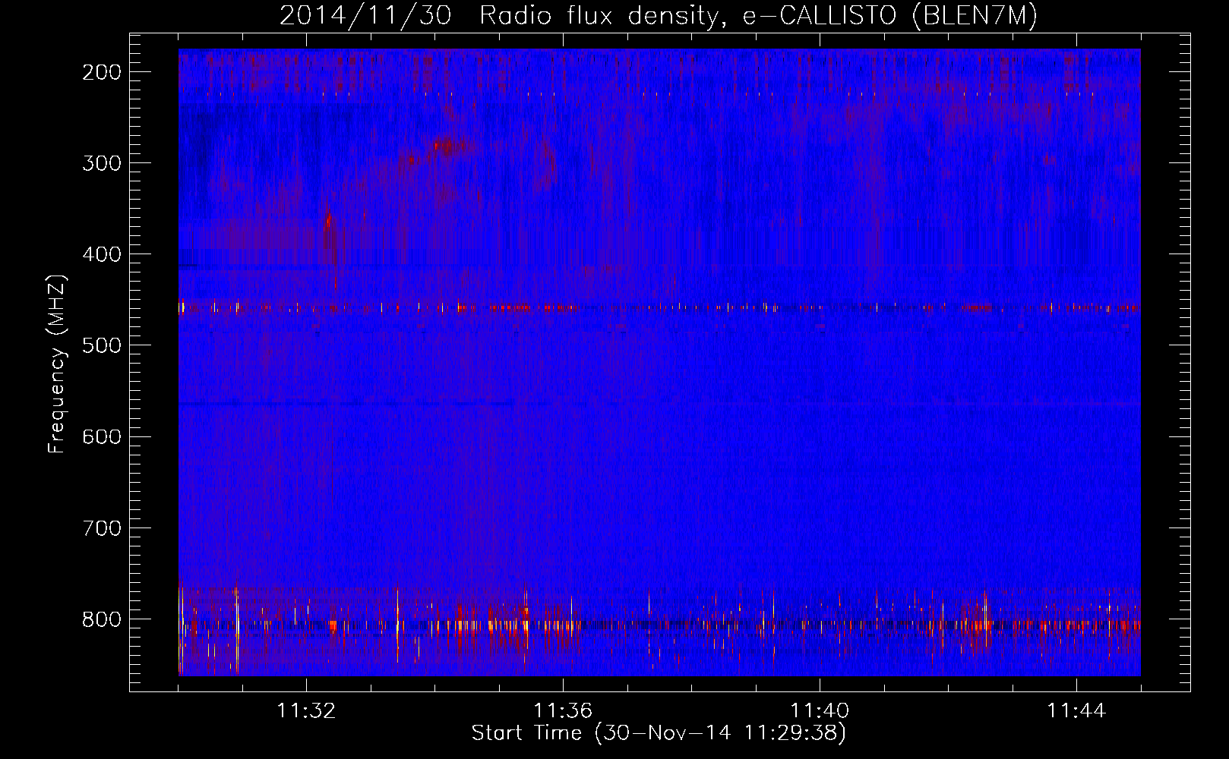1229x759 pixels.
Task: Click the plot title '2014/11/30 Radio flux density, e-CALLISTO (BLEN7M)'
Action: coord(659,15)
